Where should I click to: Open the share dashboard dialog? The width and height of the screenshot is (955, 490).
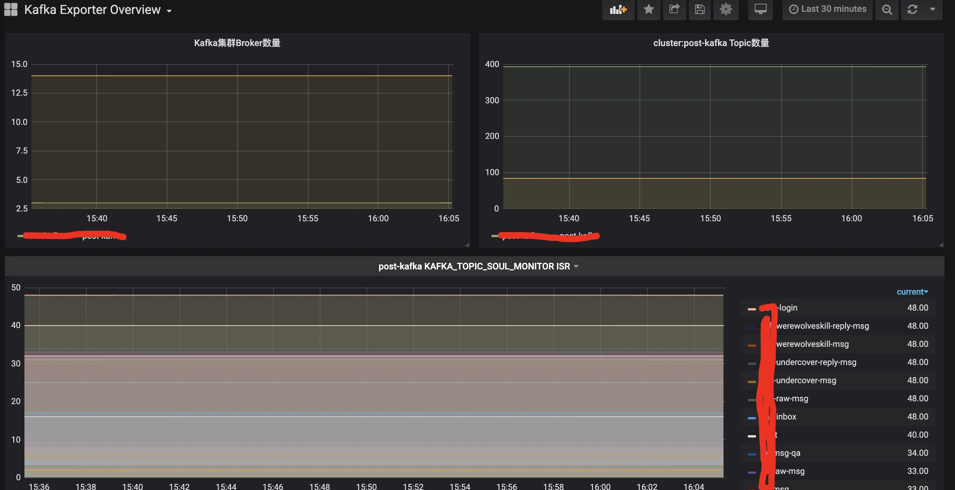pos(674,9)
